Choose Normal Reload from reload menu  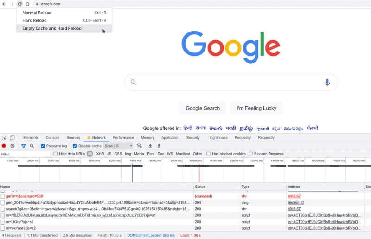pyautogui.click(x=64, y=13)
